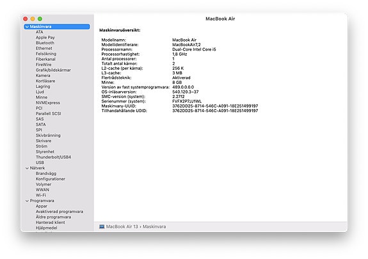368x259 pixels.
Task: Select Appar under Programvara
Action: (x=42, y=206)
